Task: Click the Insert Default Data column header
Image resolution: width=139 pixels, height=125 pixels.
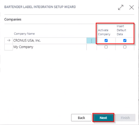Action: (121, 30)
